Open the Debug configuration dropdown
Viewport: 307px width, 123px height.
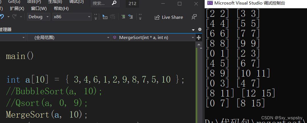[38, 17]
